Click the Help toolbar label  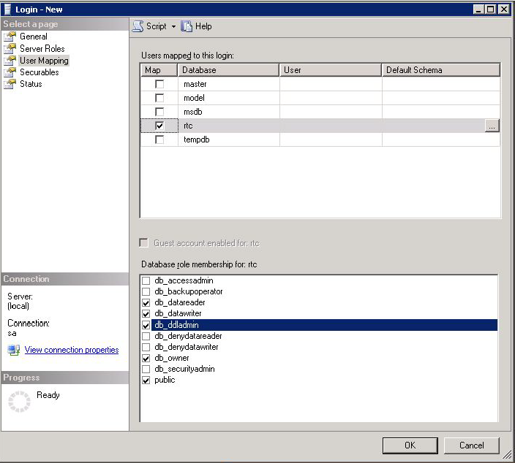tap(203, 26)
